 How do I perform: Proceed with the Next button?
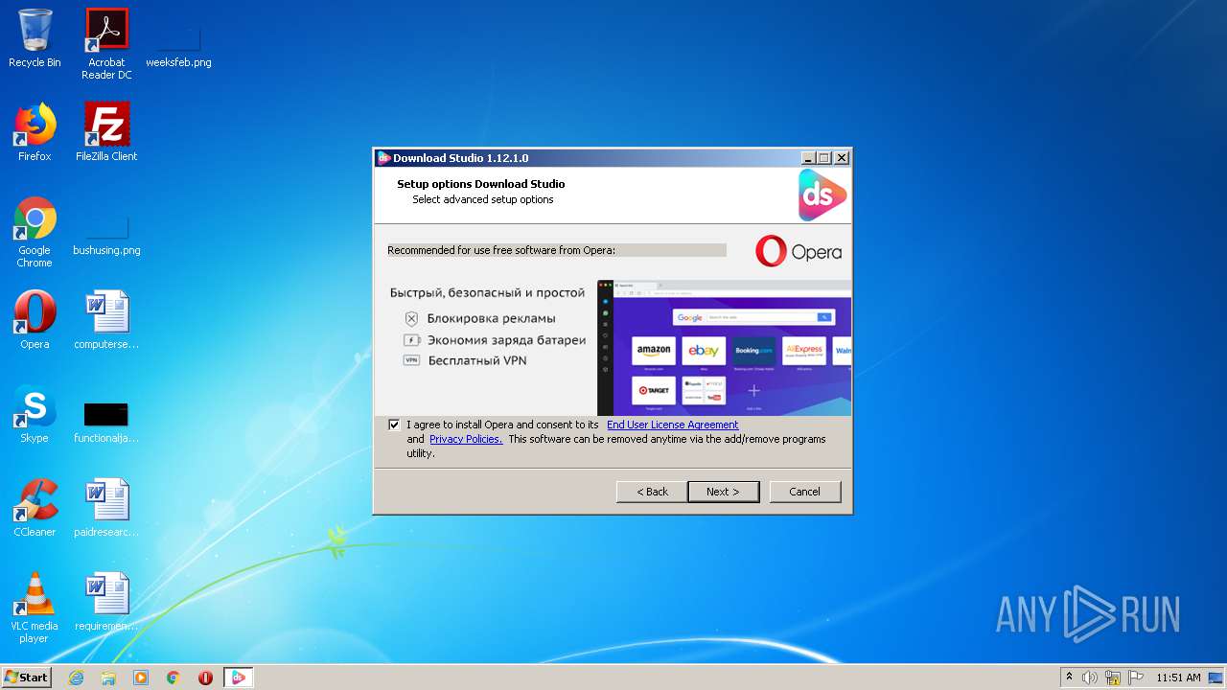723,492
